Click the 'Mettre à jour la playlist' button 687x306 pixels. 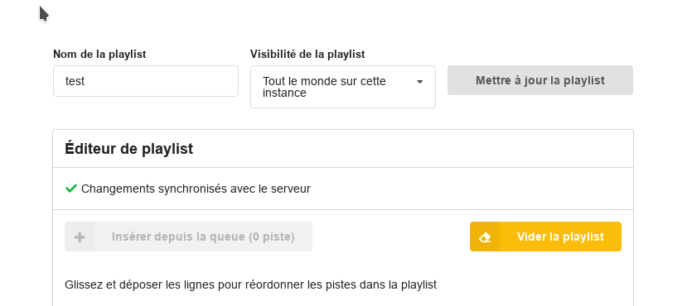540,80
